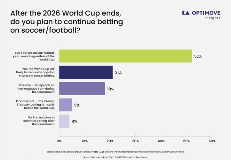Image resolution: width=231 pixels, height=160 pixels.
Task: Select the palest lavender 4% bar
Action: 64,121
